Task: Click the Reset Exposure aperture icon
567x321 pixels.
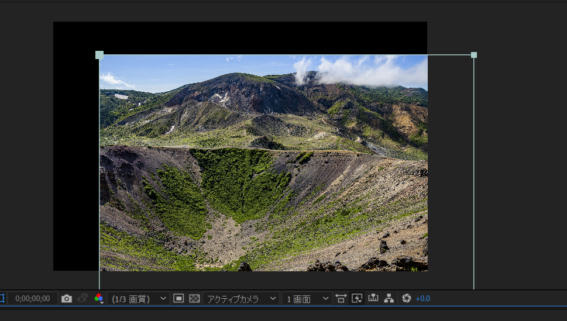Action: click(x=407, y=298)
